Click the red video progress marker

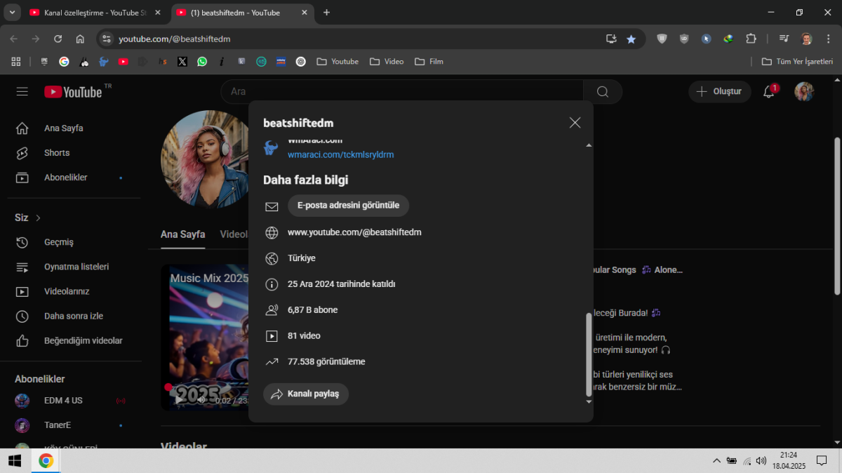click(168, 387)
